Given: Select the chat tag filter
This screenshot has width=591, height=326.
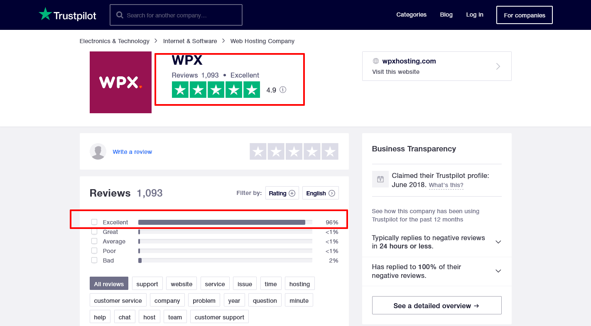Looking at the screenshot, I should [125, 317].
